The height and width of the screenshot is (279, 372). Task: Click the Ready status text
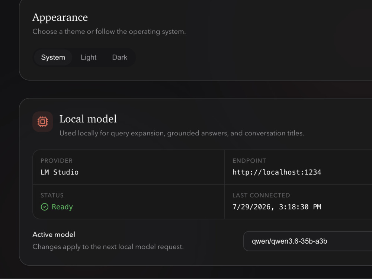[x=62, y=207]
